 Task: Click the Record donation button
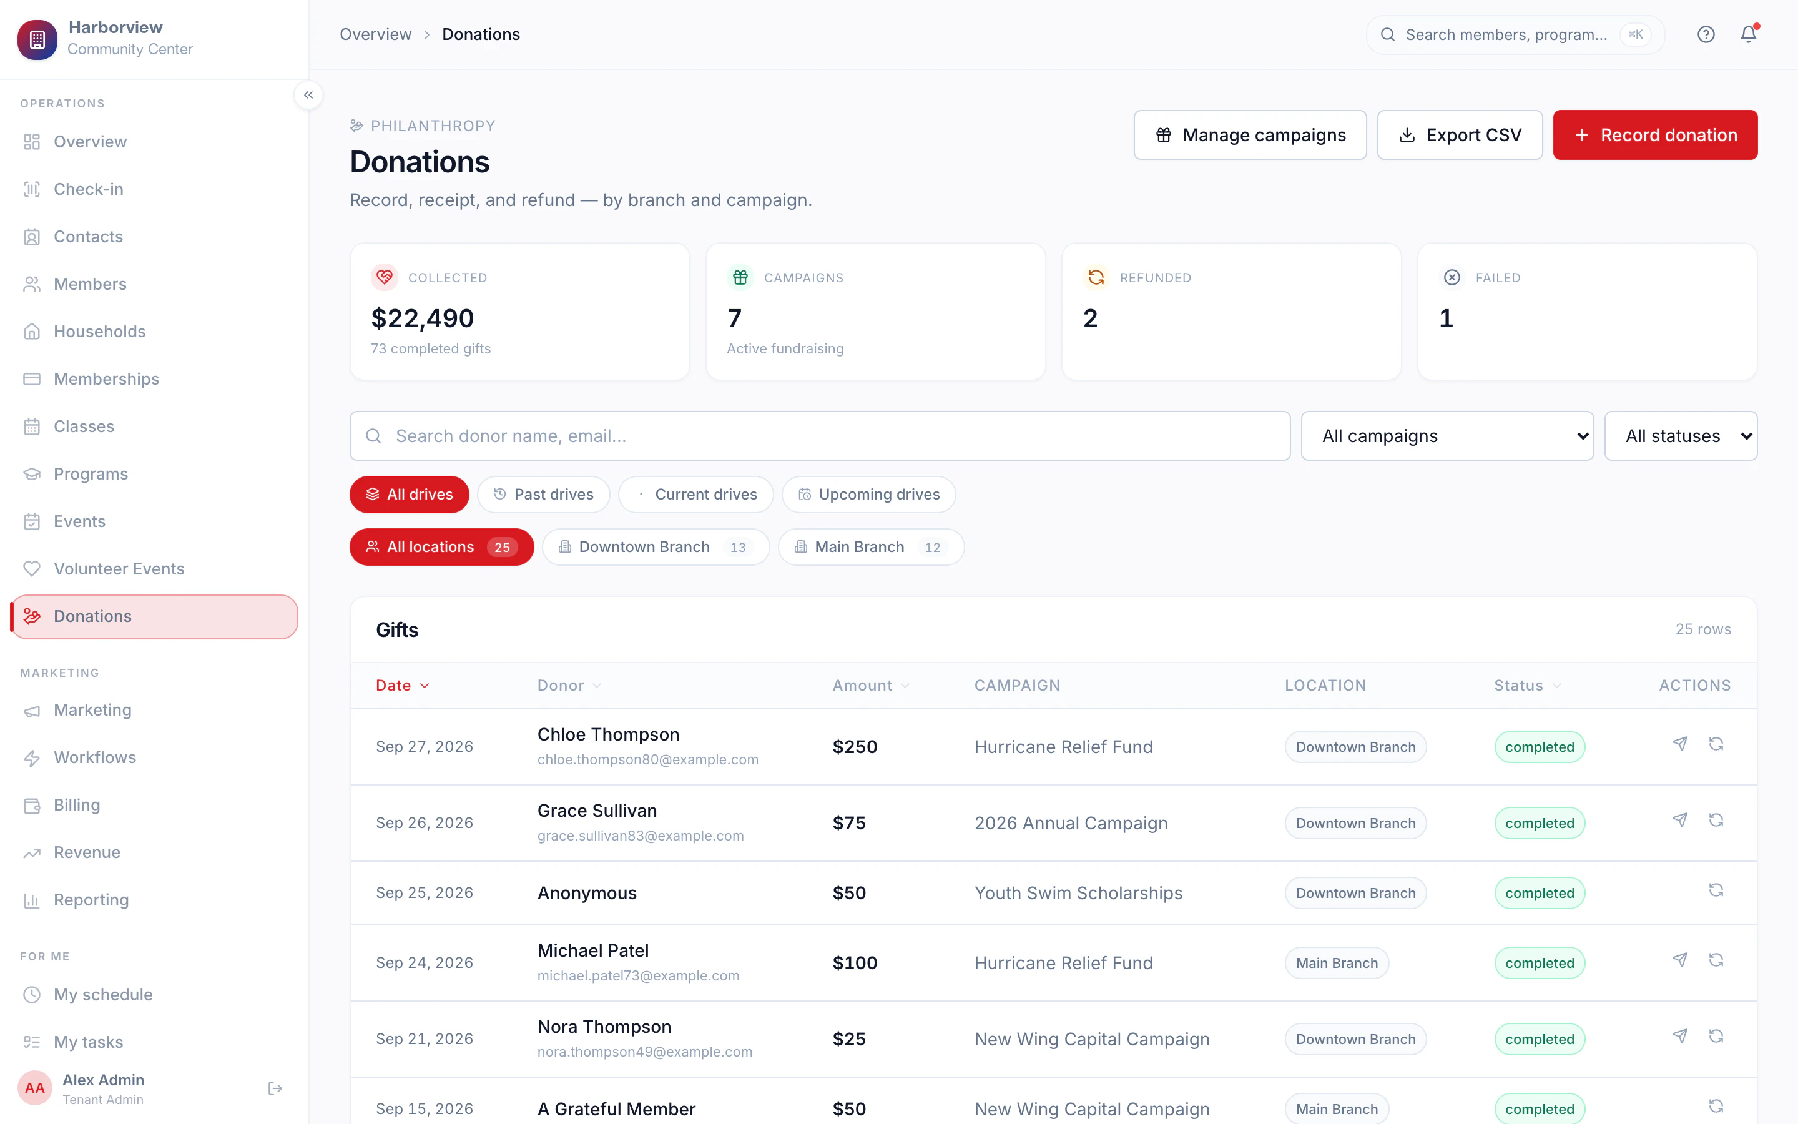[x=1654, y=134]
